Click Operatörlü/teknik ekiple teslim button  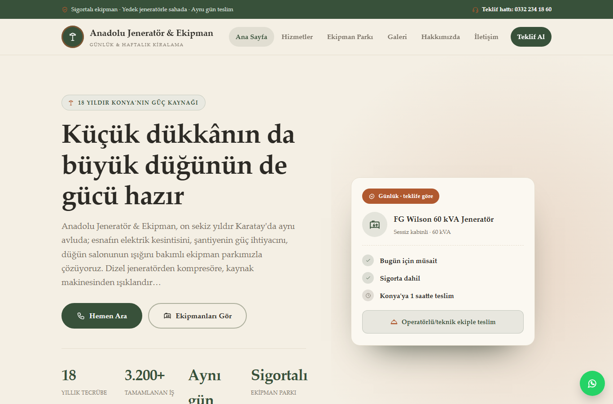[x=443, y=322]
